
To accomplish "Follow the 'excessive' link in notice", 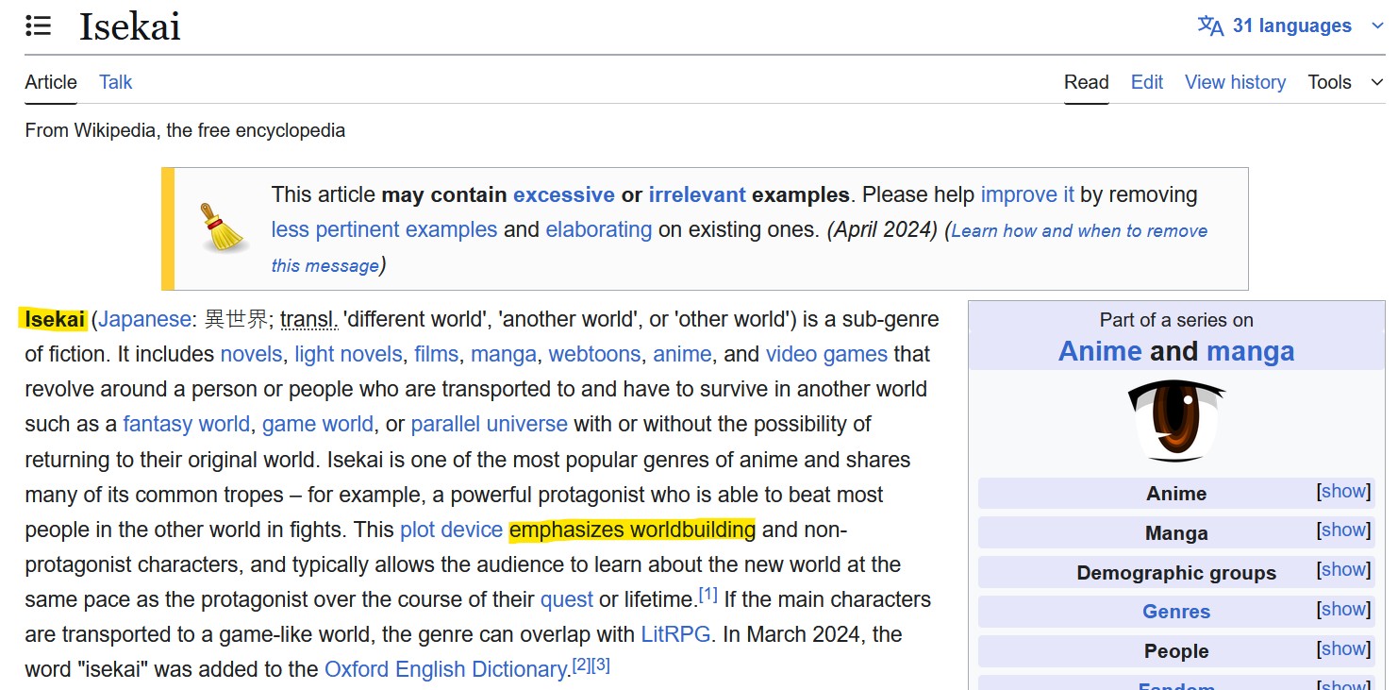I will point(564,195).
